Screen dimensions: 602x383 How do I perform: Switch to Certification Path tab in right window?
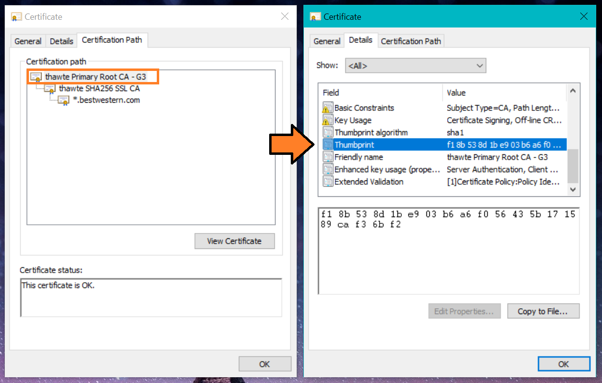pos(411,41)
